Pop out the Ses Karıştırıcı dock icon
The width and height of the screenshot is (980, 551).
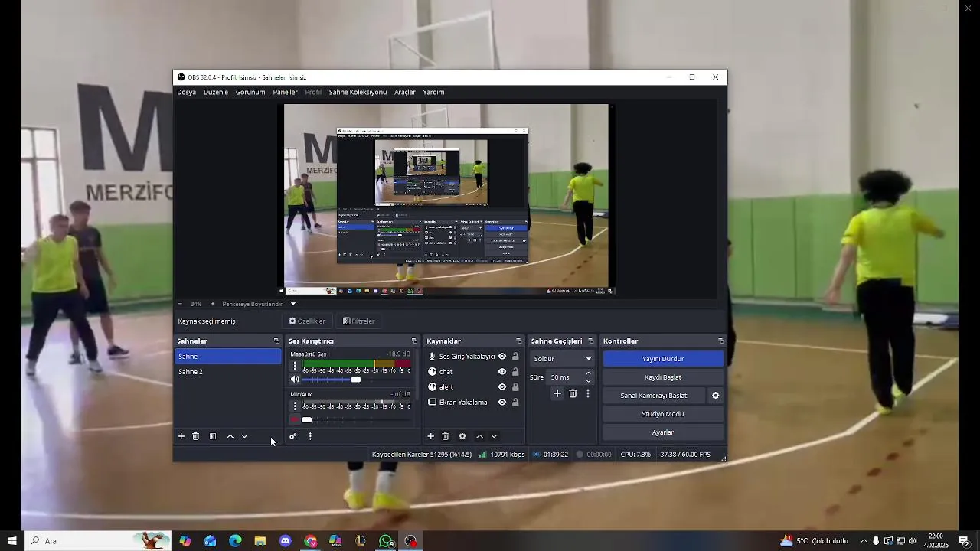(x=414, y=341)
